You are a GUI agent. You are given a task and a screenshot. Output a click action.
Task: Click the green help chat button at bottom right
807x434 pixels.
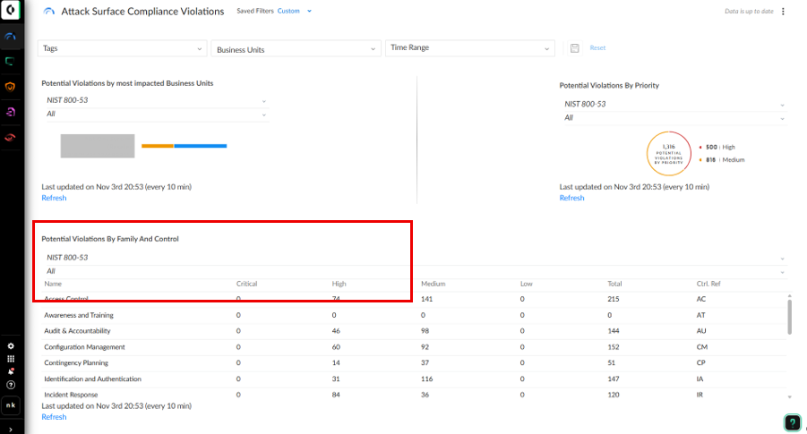pos(792,422)
